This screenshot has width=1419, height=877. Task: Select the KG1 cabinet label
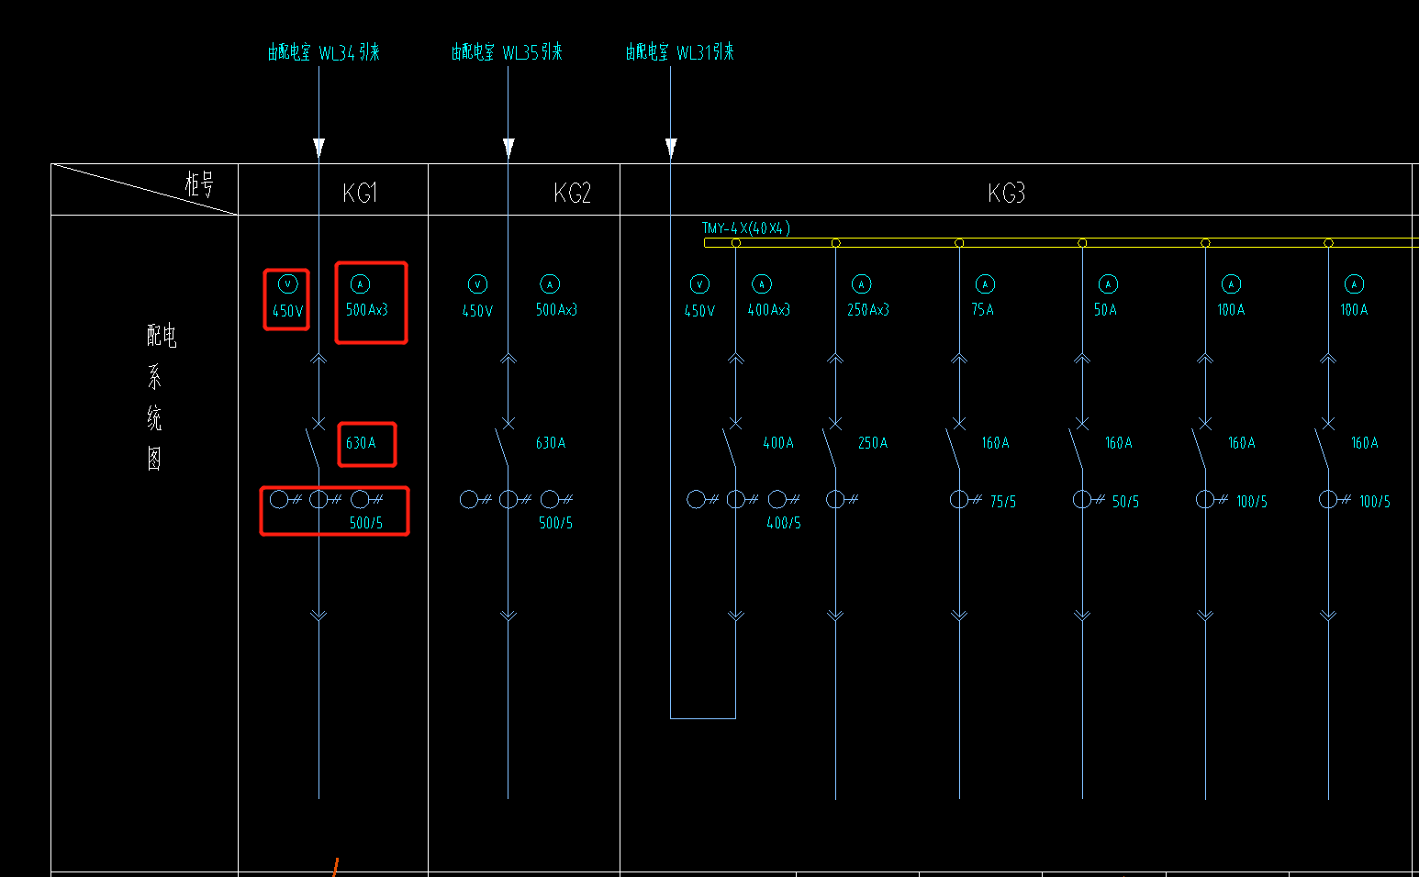(x=360, y=193)
